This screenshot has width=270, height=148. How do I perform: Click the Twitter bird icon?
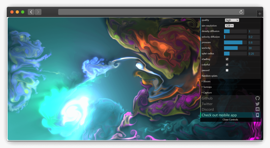tap(258, 104)
